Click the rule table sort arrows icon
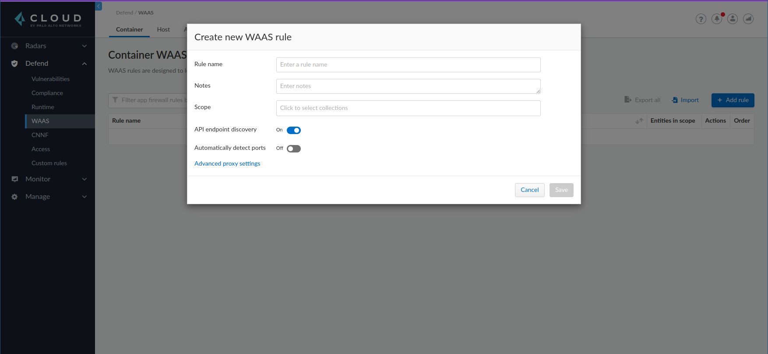 [639, 121]
